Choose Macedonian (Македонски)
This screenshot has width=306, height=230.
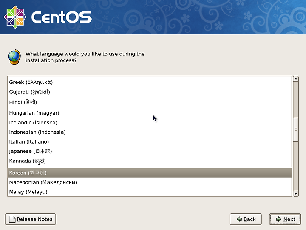click(x=150, y=182)
